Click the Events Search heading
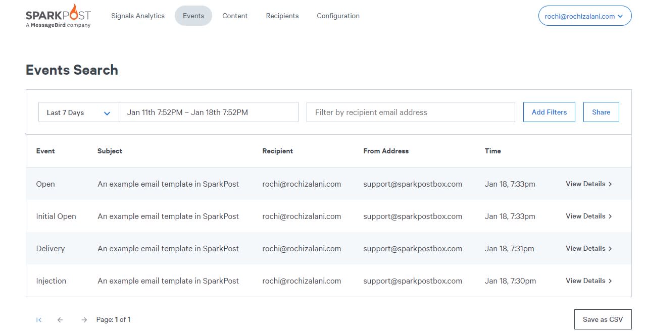This screenshot has height=334, width=645. (x=72, y=70)
